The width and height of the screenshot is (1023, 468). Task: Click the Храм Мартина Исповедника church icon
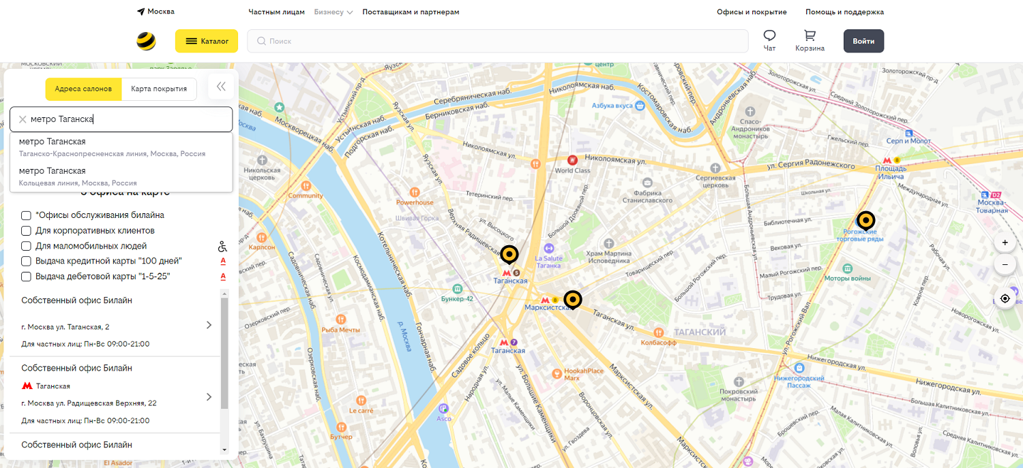(609, 244)
